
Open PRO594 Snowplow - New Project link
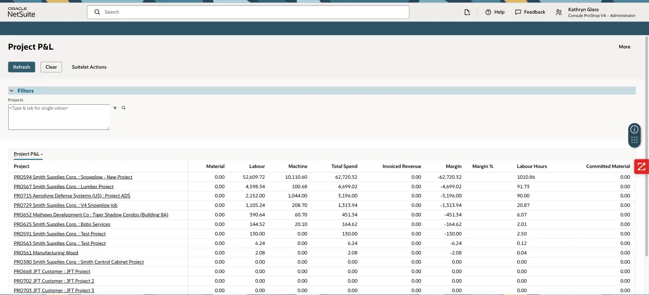[73, 177]
